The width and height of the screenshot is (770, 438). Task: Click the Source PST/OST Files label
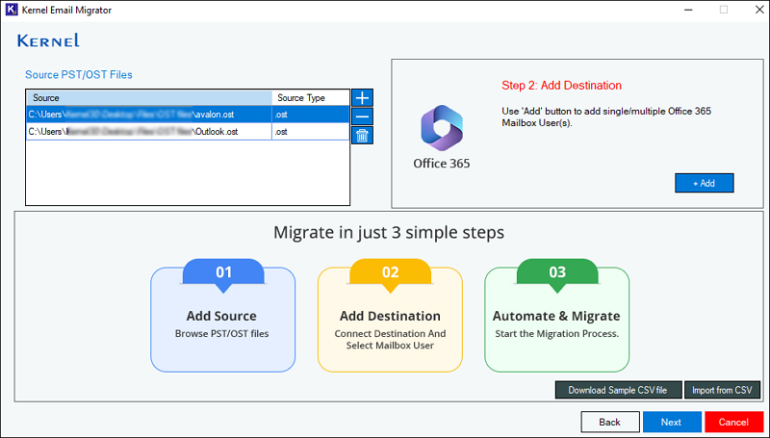(x=79, y=75)
